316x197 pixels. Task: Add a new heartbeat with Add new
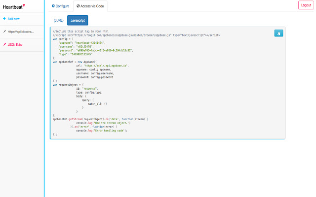(x=13, y=19)
